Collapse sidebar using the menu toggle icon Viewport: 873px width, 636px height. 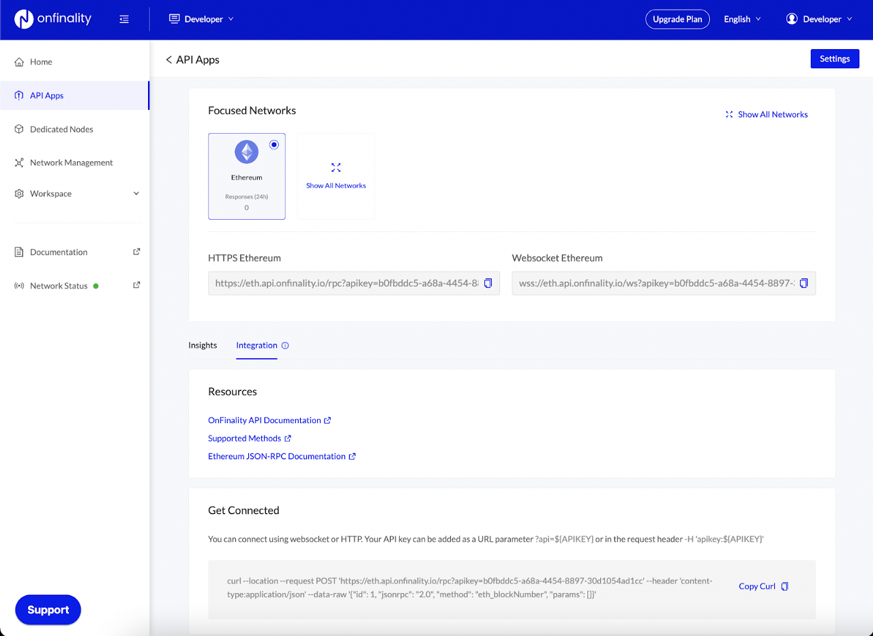pos(123,19)
